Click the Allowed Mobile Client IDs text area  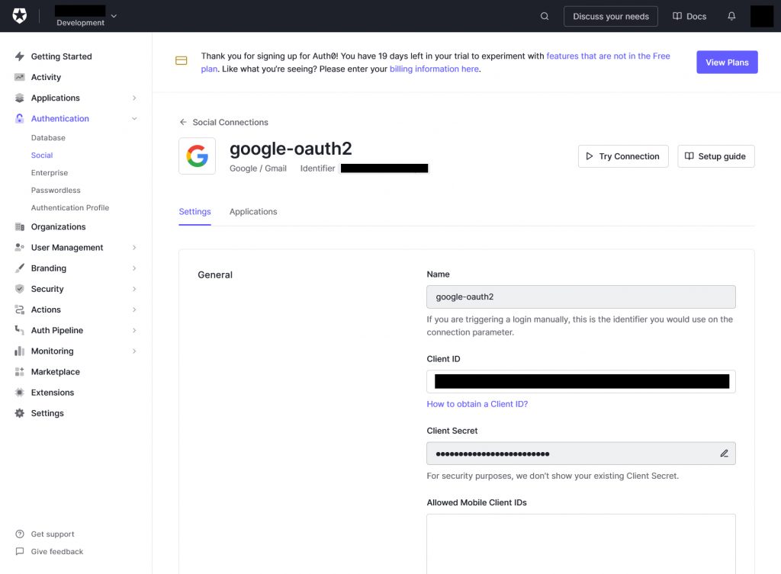[580, 544]
